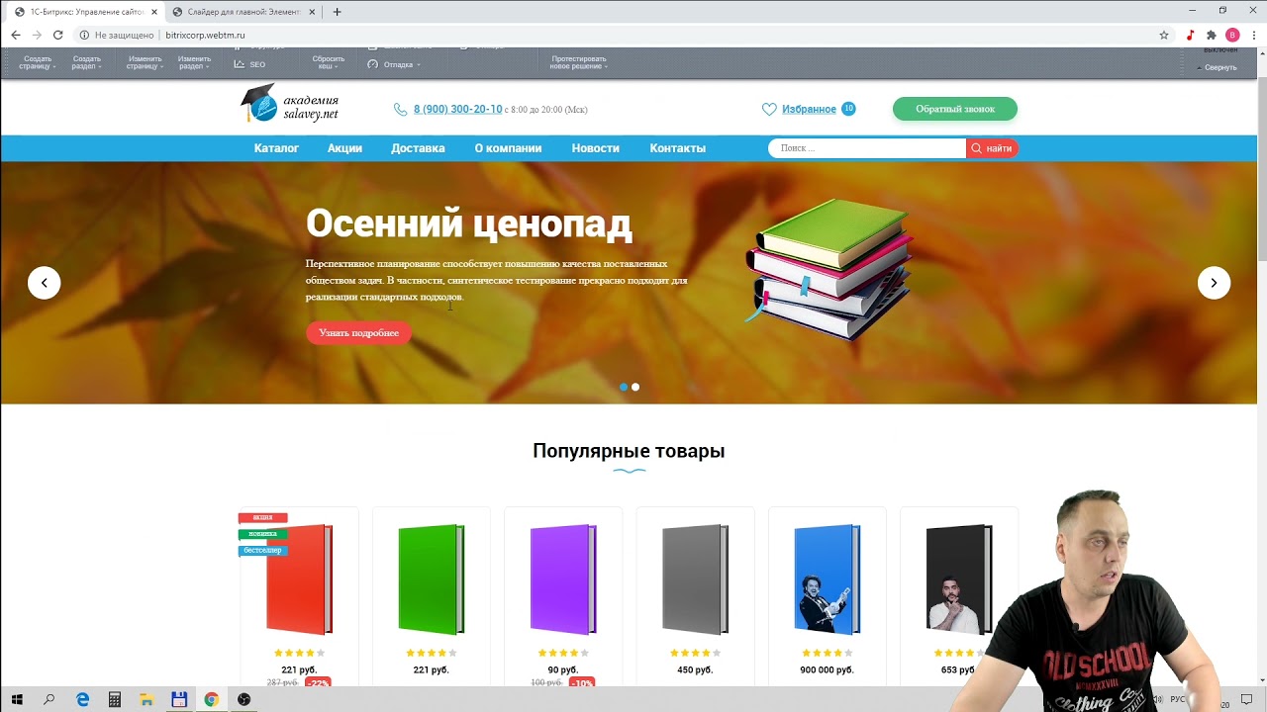Image resolution: width=1267 pixels, height=712 pixels.
Task: Click star rating under the 450 руб. book
Action: 695,653
